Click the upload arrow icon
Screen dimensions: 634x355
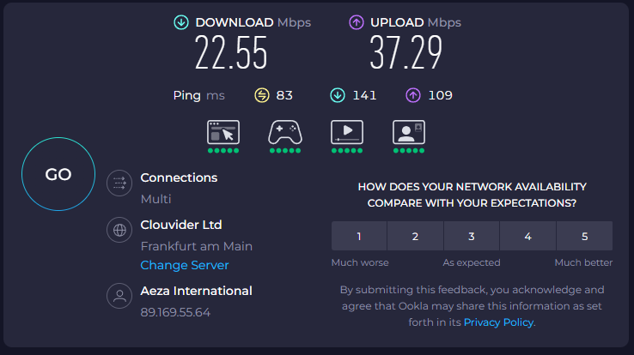point(357,22)
